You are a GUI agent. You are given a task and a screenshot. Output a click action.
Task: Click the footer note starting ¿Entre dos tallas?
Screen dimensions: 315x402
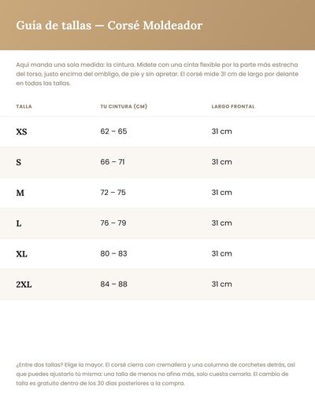[156, 374]
